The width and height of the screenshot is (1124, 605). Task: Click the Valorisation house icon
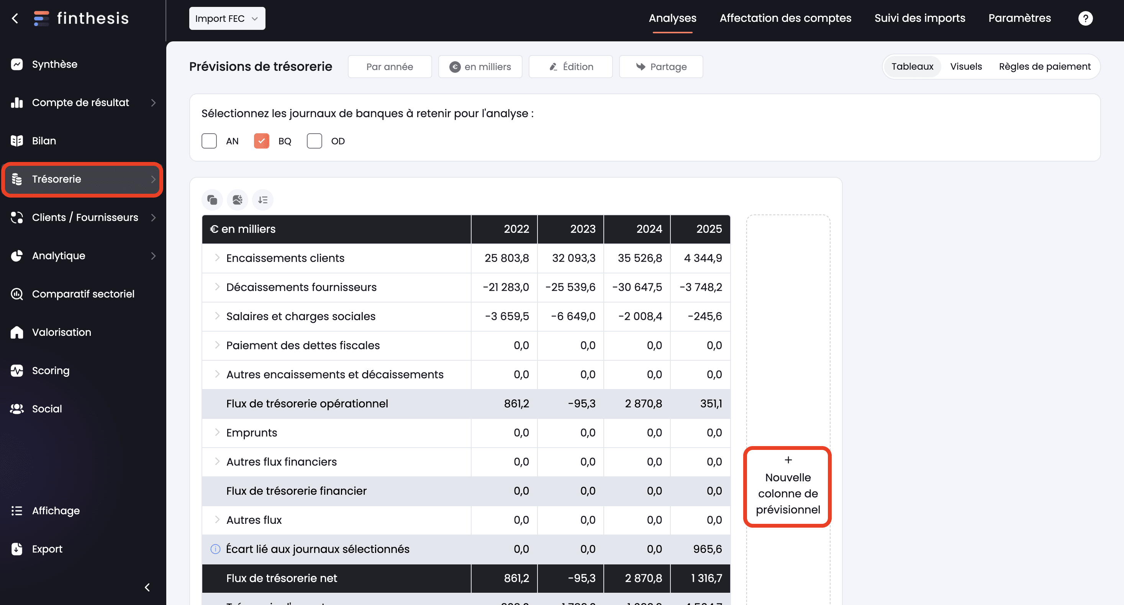tap(16, 332)
